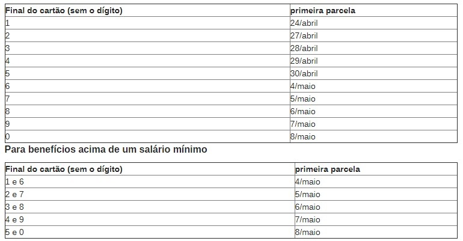The height and width of the screenshot is (241, 463).
Task: Select the 30/abril date cell
Action: (304, 73)
